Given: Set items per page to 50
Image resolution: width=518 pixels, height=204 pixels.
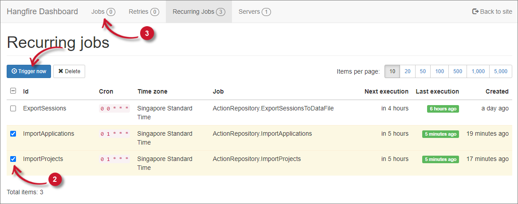Looking at the screenshot, I should tap(423, 71).
